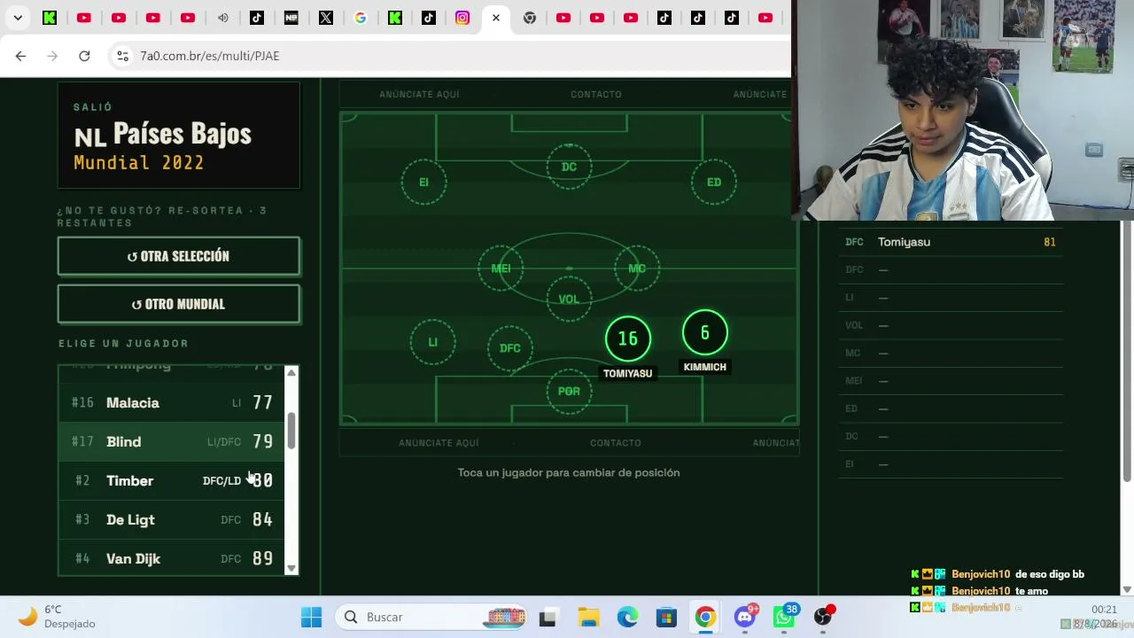The width and height of the screenshot is (1134, 638).
Task: Switch to the X (Twitter) tab
Action: point(326,18)
